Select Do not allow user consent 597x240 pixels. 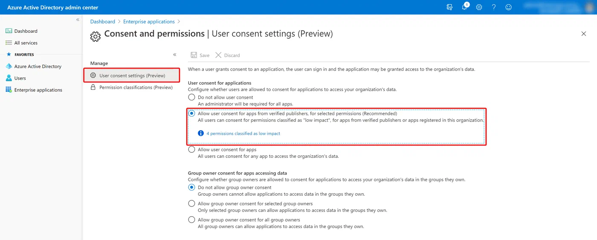pos(192,97)
